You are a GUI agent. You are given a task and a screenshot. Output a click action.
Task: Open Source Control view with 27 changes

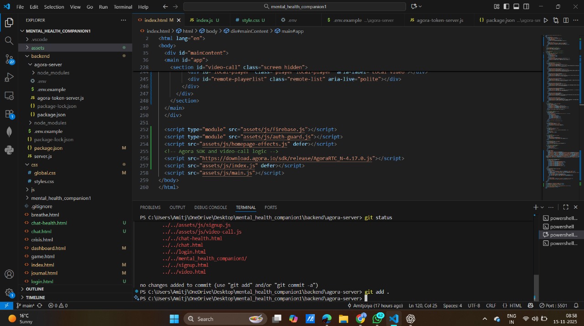[9, 59]
